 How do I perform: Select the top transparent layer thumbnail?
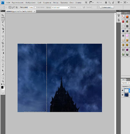126,90
